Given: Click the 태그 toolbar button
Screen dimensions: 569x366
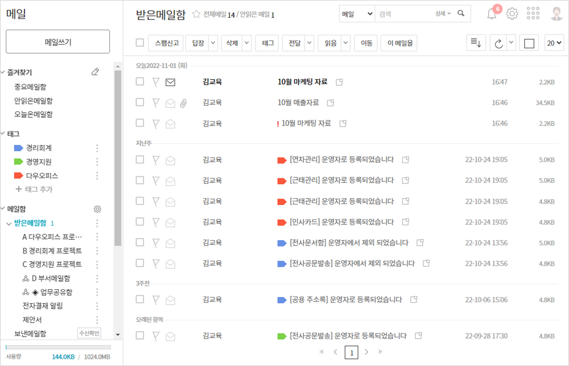Looking at the screenshot, I should tap(267, 43).
